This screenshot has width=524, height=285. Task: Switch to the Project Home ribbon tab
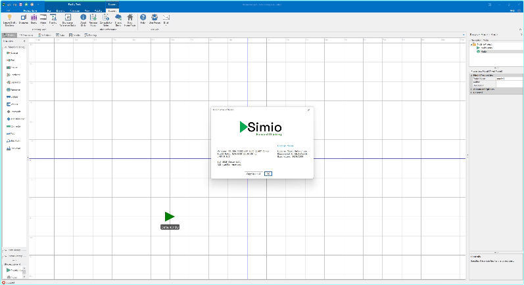[30, 11]
